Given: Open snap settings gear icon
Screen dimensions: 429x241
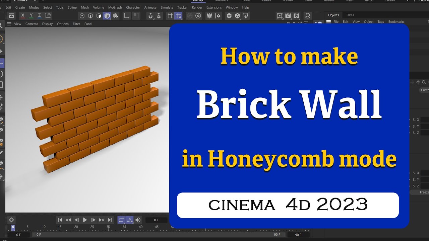Looking at the screenshot, I should click(159, 16).
